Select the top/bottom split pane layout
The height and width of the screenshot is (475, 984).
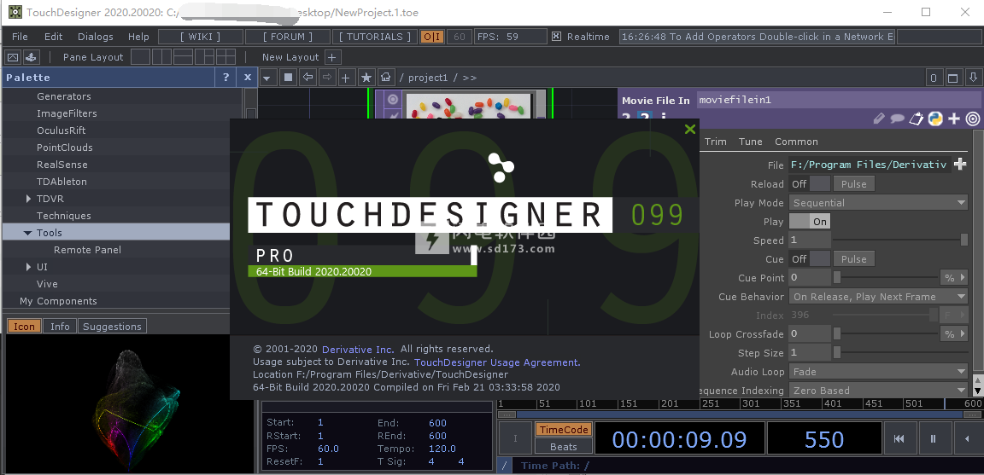pos(184,57)
